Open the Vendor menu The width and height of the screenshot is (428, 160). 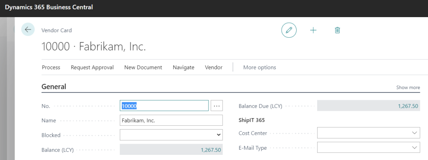[214, 68]
